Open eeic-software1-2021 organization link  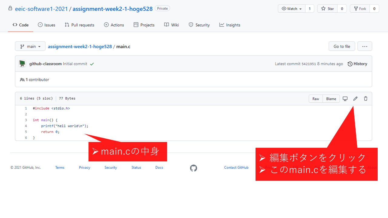(42, 9)
